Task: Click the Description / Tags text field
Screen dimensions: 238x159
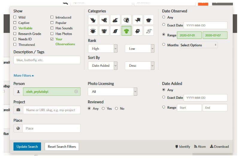Action: [47, 60]
